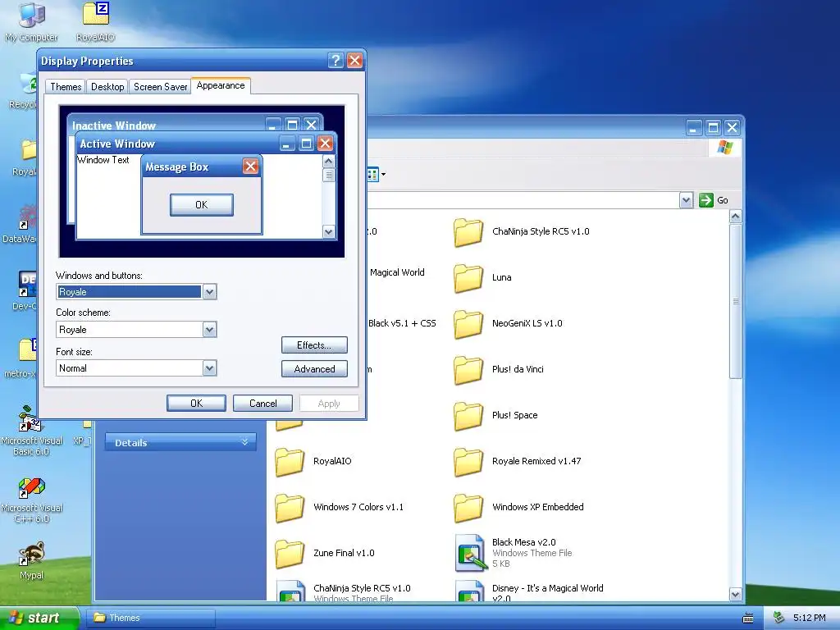Select the Appearance tab
The width and height of the screenshot is (840, 630).
pos(221,85)
